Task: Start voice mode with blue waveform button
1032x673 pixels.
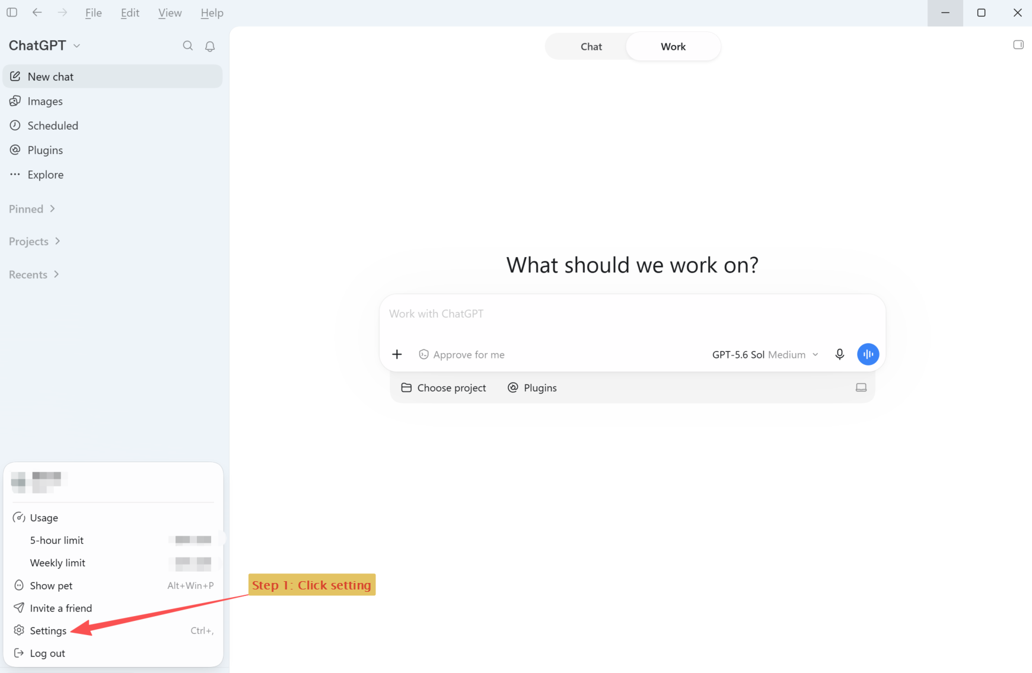Action: pos(868,354)
